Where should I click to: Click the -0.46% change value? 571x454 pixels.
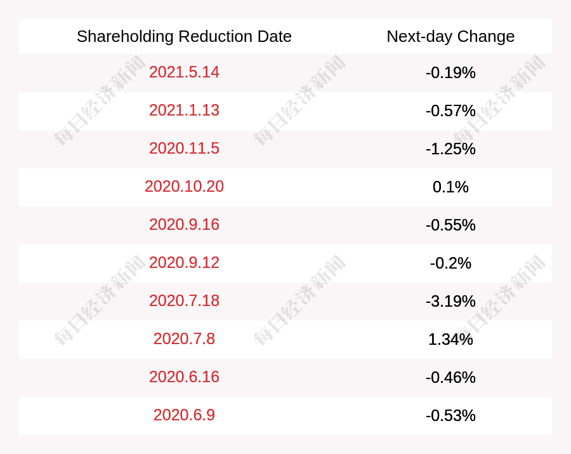coord(450,378)
